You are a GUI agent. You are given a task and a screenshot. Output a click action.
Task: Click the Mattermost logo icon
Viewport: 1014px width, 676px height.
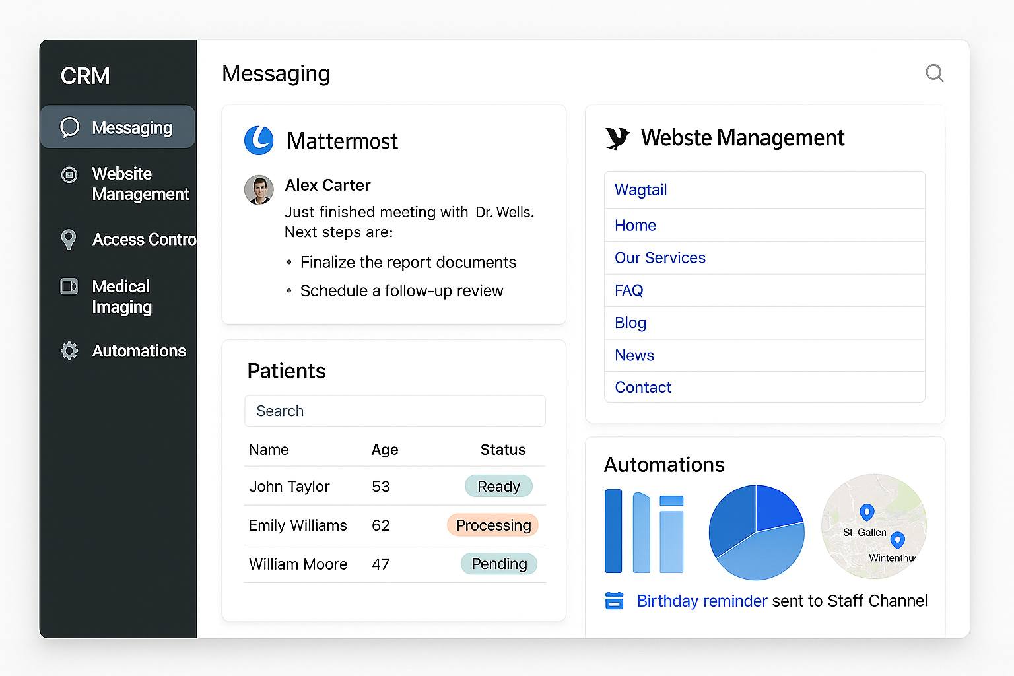(259, 141)
